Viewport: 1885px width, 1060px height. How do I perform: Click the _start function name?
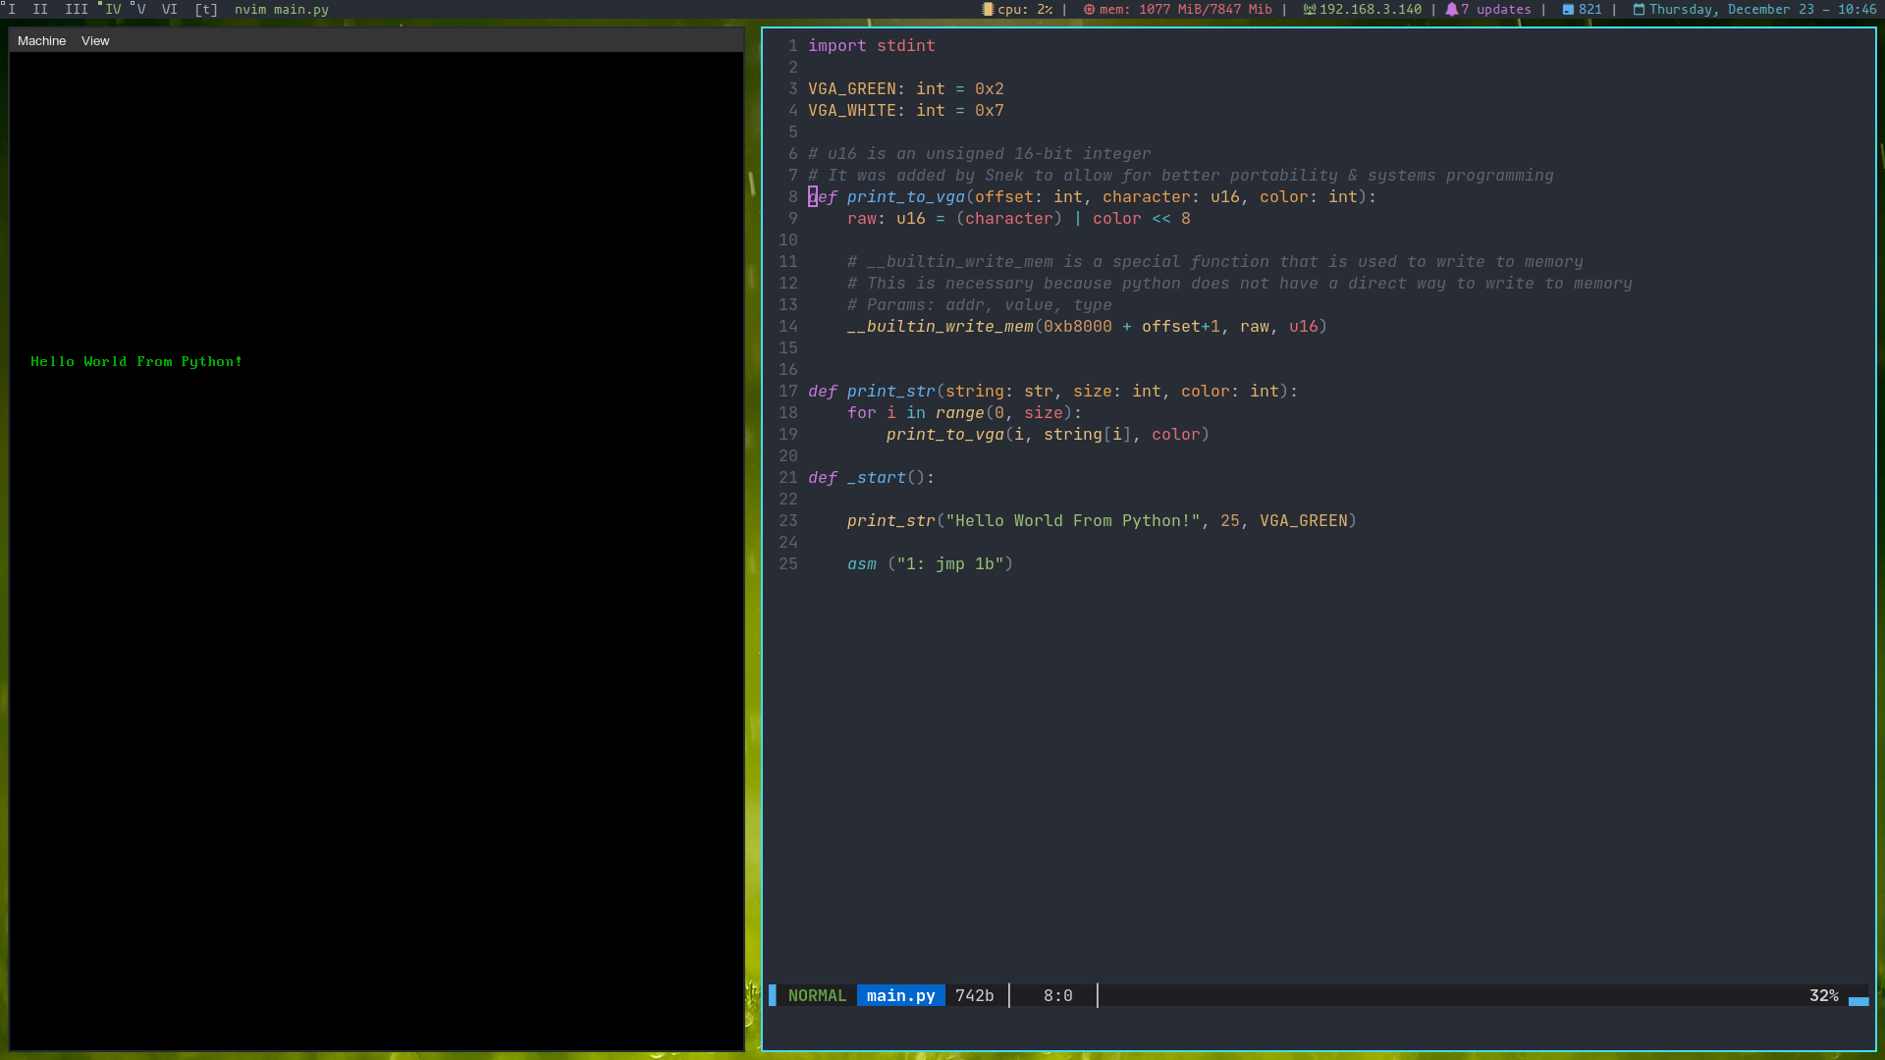tap(876, 477)
